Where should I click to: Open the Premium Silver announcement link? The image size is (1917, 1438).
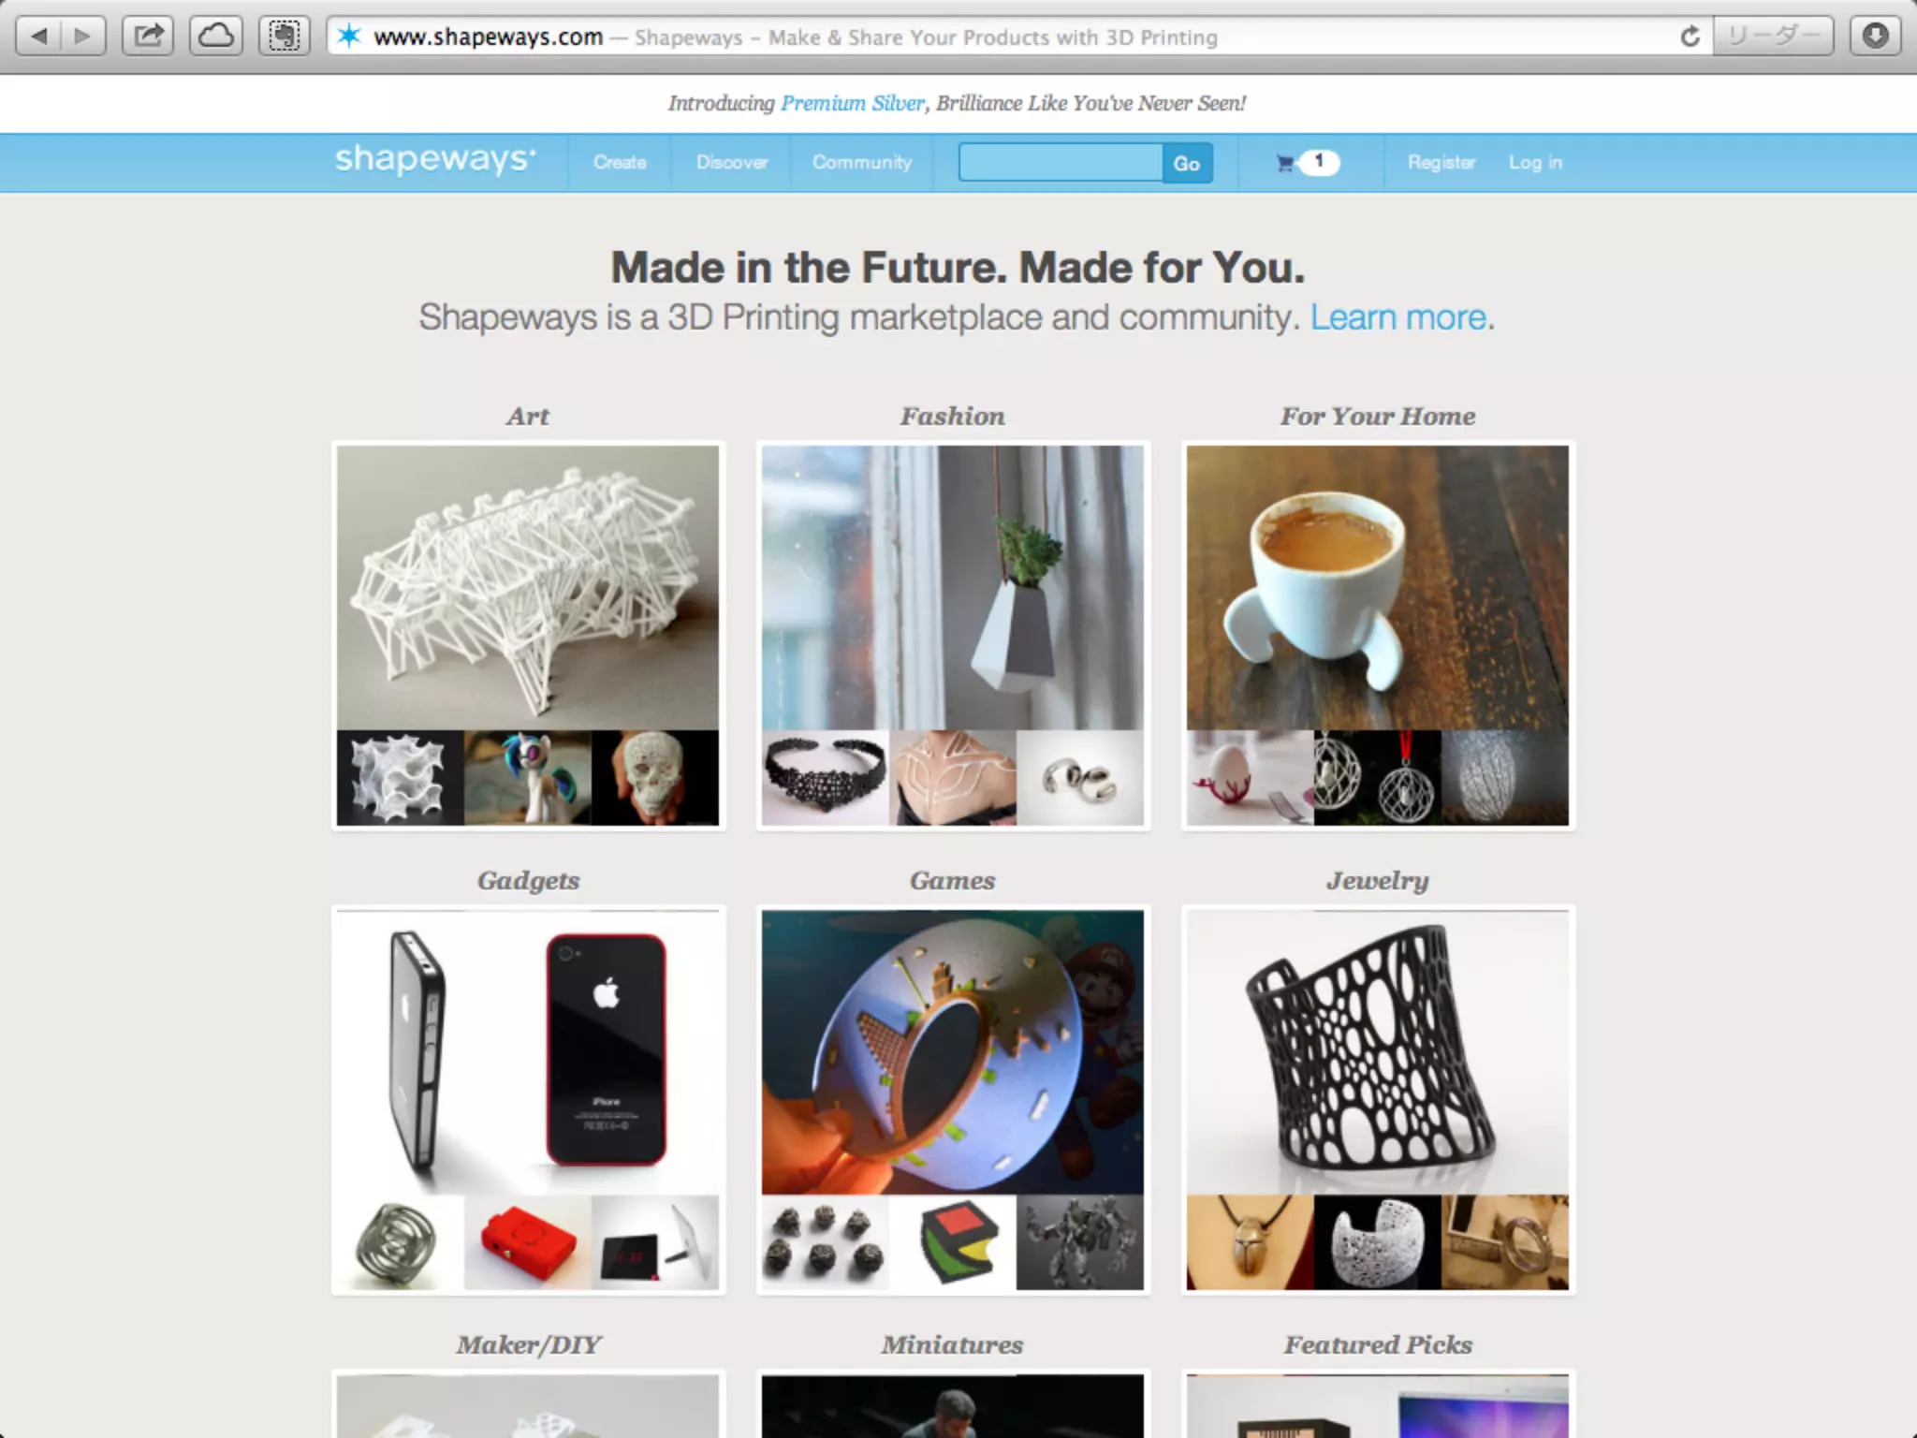coord(852,103)
